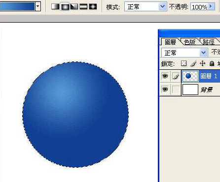Open the opacity slider arrow in options bar
Screen dimensions: 220x182
click(211, 6)
